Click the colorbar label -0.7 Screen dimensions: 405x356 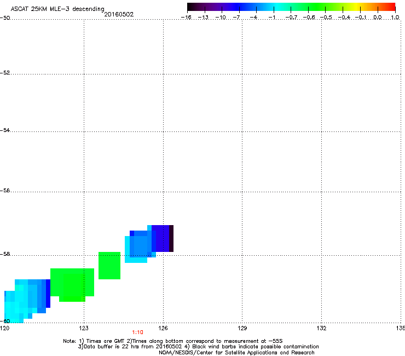point(291,18)
